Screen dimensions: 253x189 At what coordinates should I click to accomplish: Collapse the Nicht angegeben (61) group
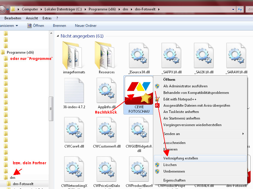pyautogui.click(x=58, y=36)
